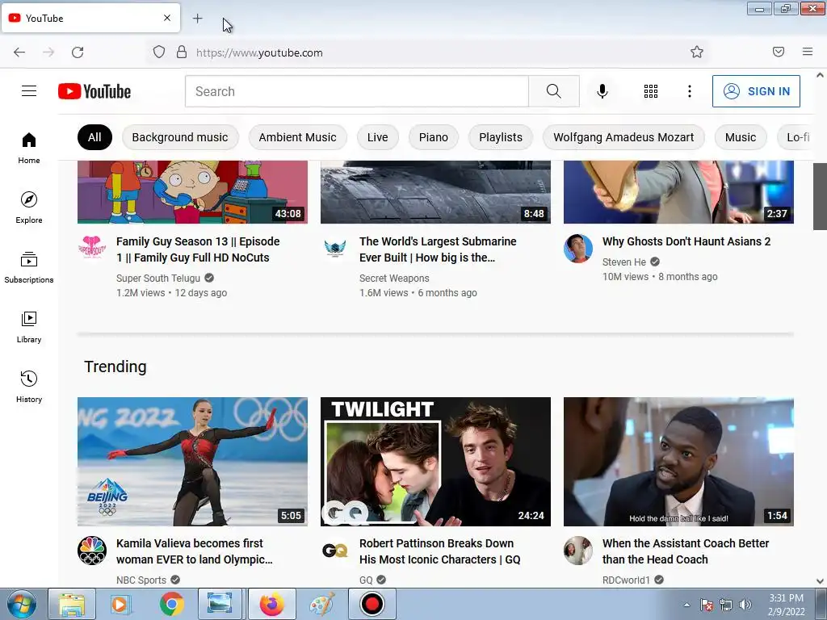Screen dimensions: 827x620
Task: Open the Secret Weapons channel avatar
Action: tap(335, 247)
